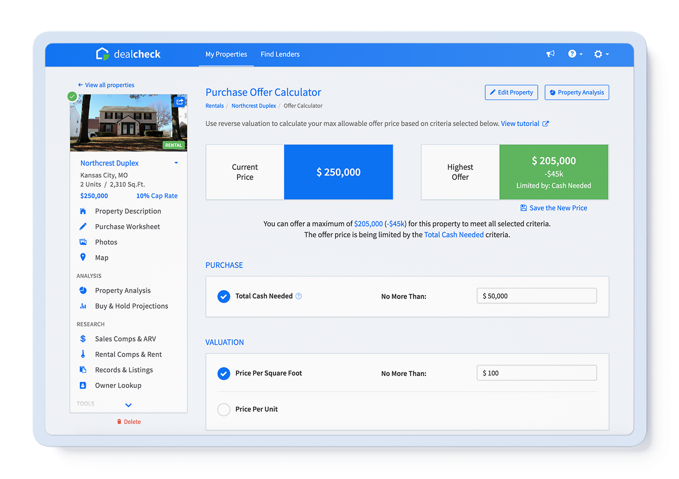Open the Northcrest Duplex property dropdown
The width and height of the screenshot is (679, 479).
176,163
